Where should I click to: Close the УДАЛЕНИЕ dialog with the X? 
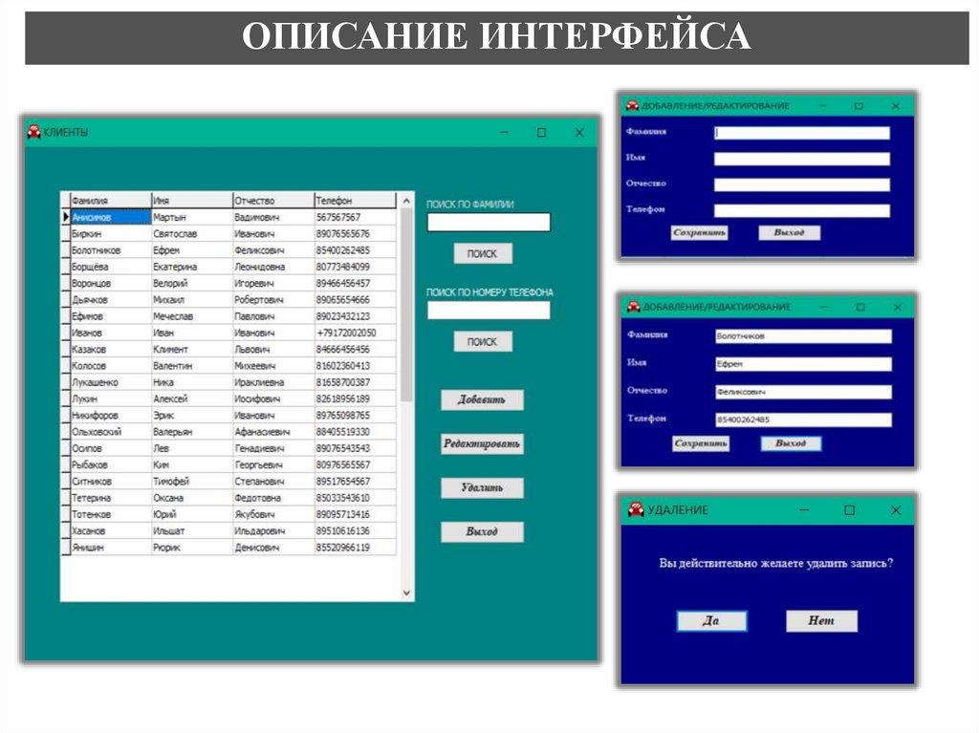(896, 510)
